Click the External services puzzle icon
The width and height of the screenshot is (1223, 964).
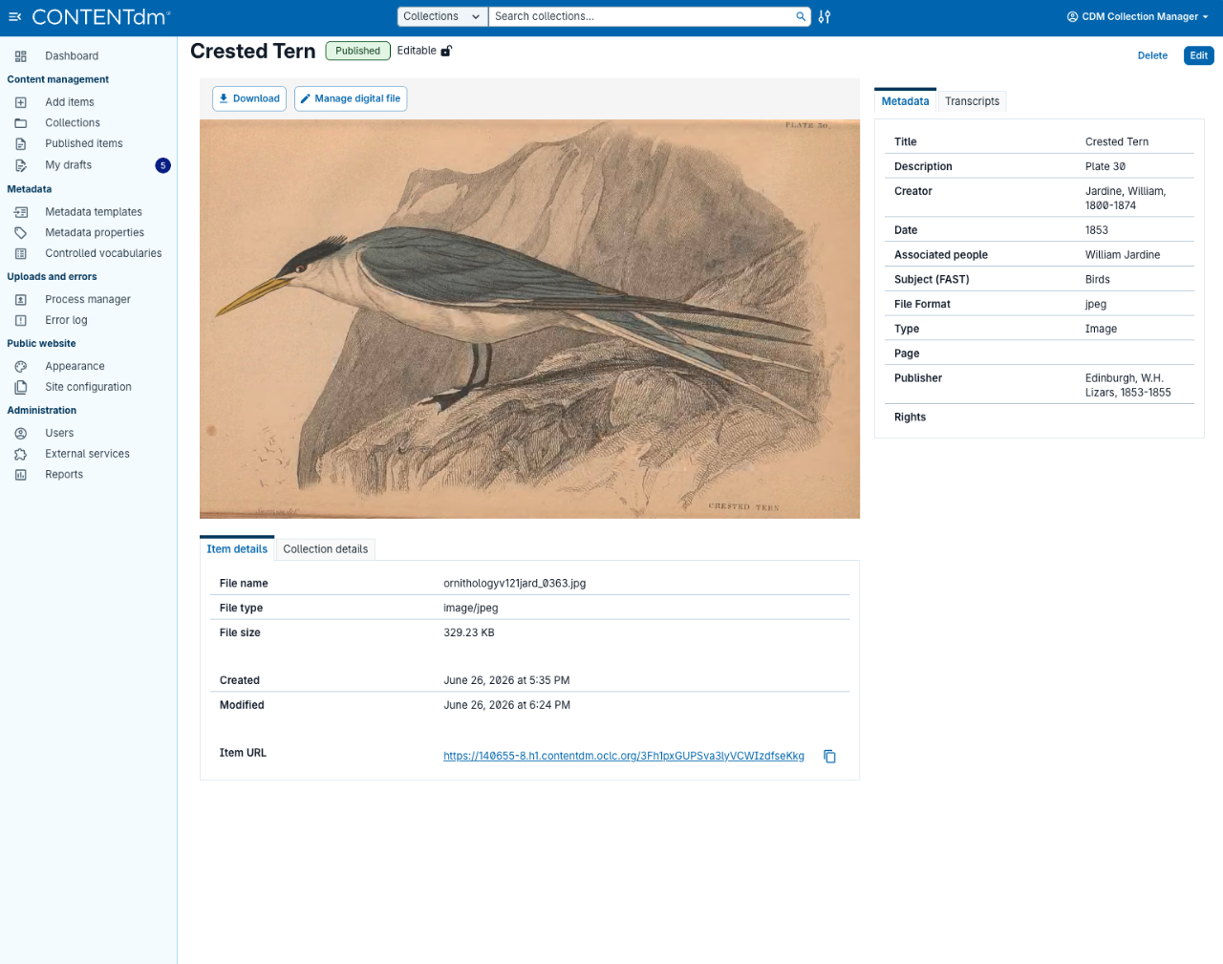click(21, 455)
